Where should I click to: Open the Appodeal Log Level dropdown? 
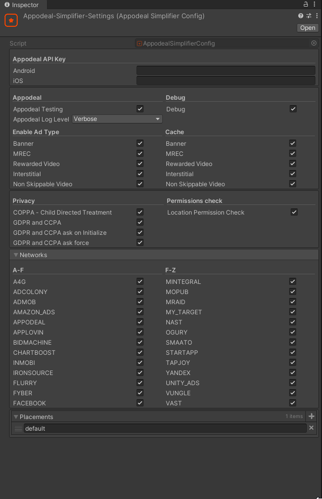coord(117,119)
